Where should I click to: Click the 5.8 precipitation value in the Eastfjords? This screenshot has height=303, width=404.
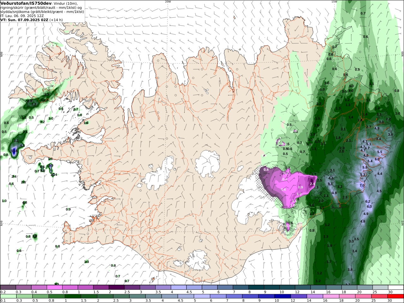[x=365, y=167]
